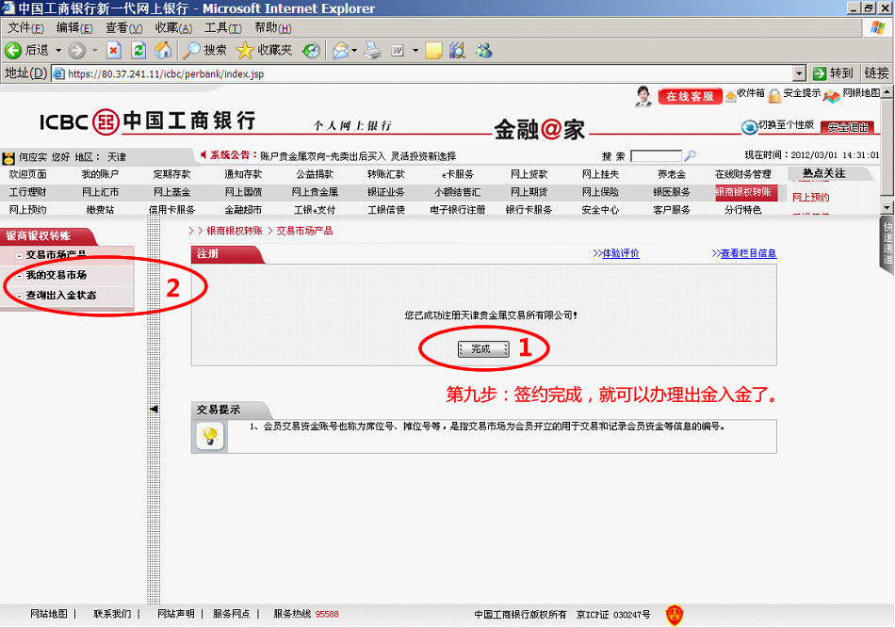Click the Mail envelope toolbar icon

click(341, 51)
